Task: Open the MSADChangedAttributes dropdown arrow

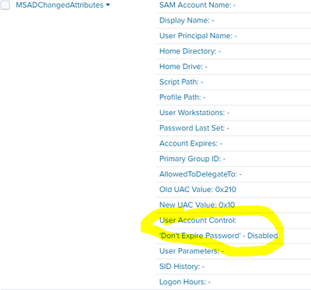Action: click(x=108, y=5)
